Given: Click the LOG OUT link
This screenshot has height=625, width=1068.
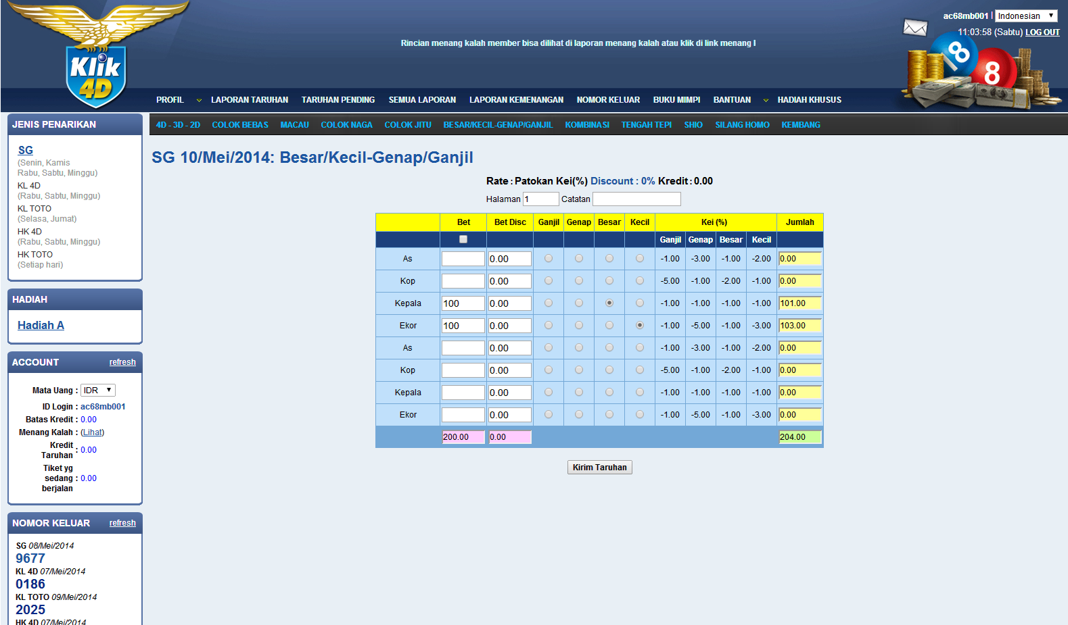Looking at the screenshot, I should (x=1042, y=32).
